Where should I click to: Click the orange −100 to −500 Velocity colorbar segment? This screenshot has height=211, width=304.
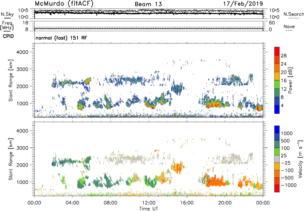coord(277,174)
